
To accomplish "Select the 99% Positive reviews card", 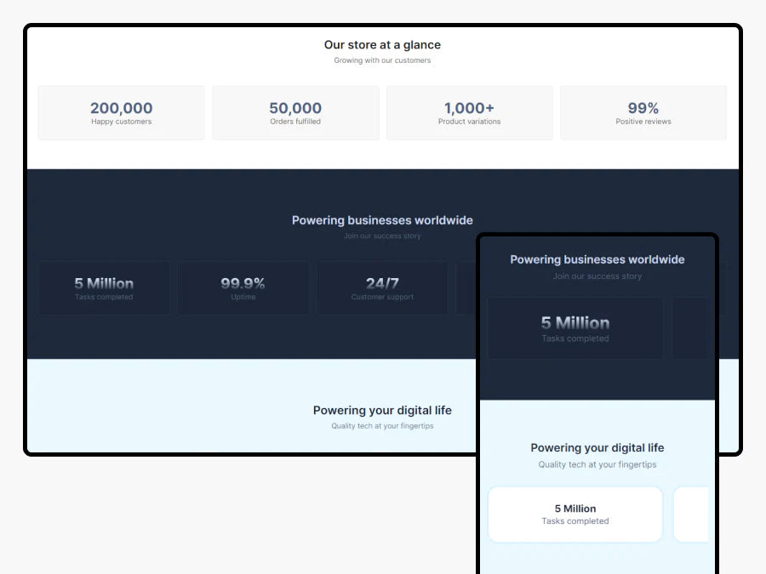I will (x=643, y=112).
